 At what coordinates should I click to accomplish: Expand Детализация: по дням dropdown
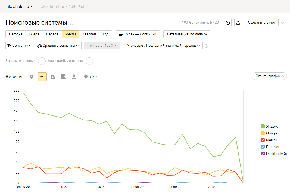click(186, 34)
